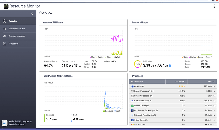Click the Q'center cube icon
This screenshot has width=219, height=130.
(x=4, y=123)
